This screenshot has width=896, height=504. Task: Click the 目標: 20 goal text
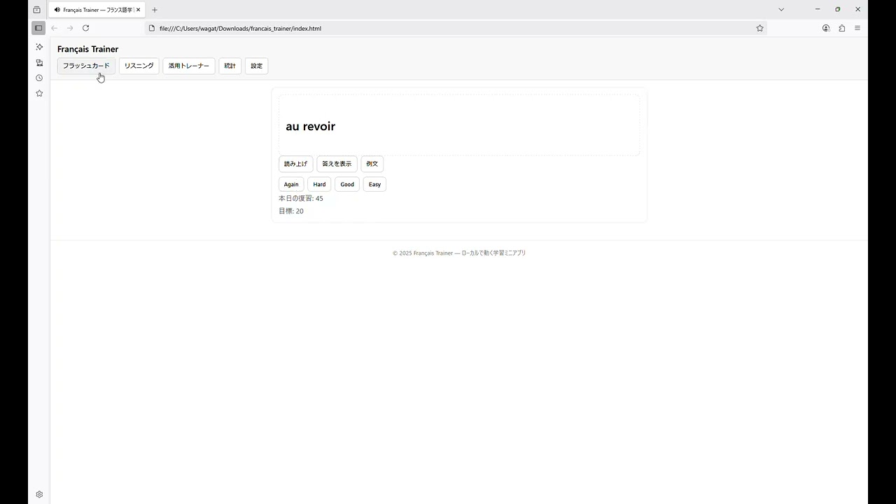tap(291, 211)
